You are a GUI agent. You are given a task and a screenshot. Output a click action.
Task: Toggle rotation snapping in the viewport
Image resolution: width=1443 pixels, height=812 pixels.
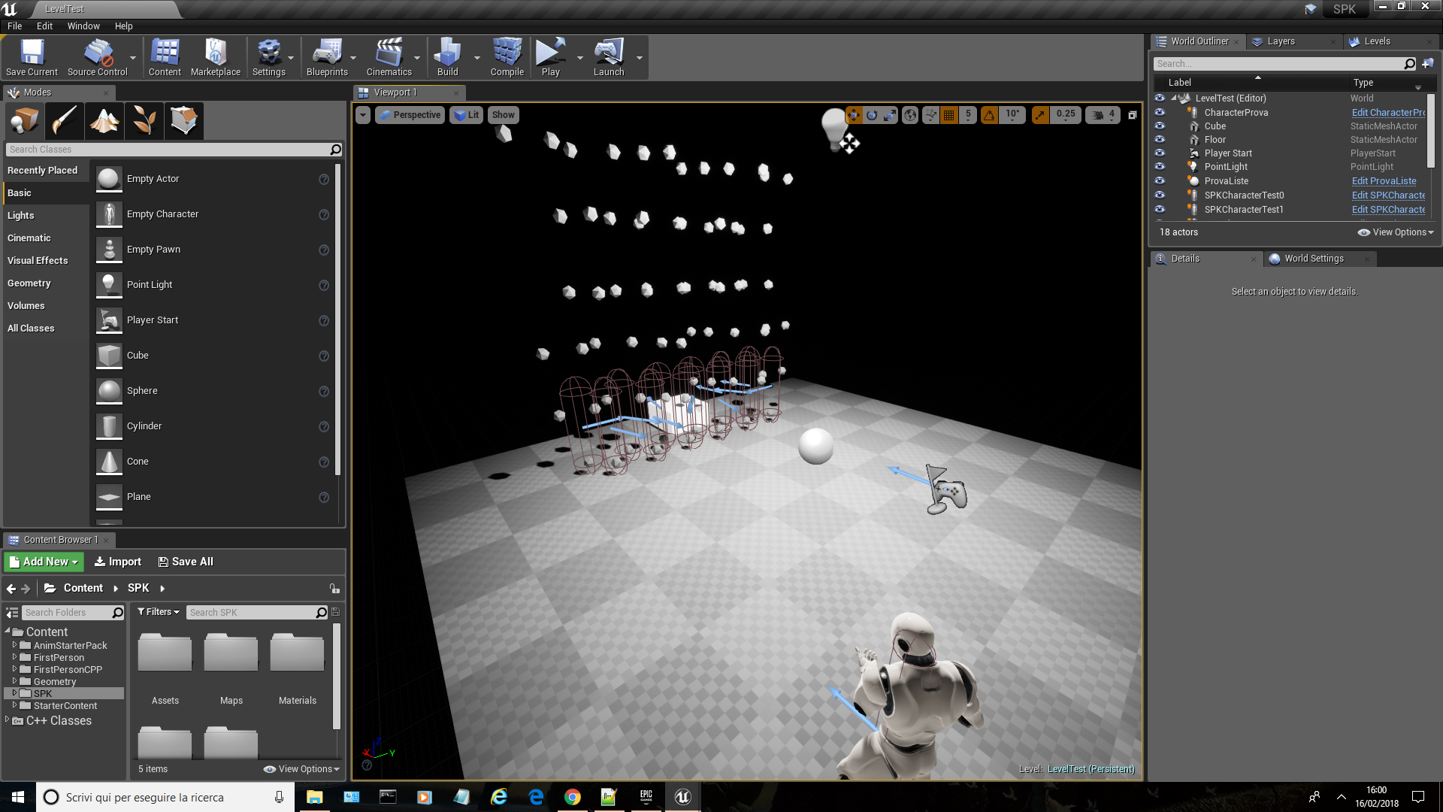pos(989,115)
